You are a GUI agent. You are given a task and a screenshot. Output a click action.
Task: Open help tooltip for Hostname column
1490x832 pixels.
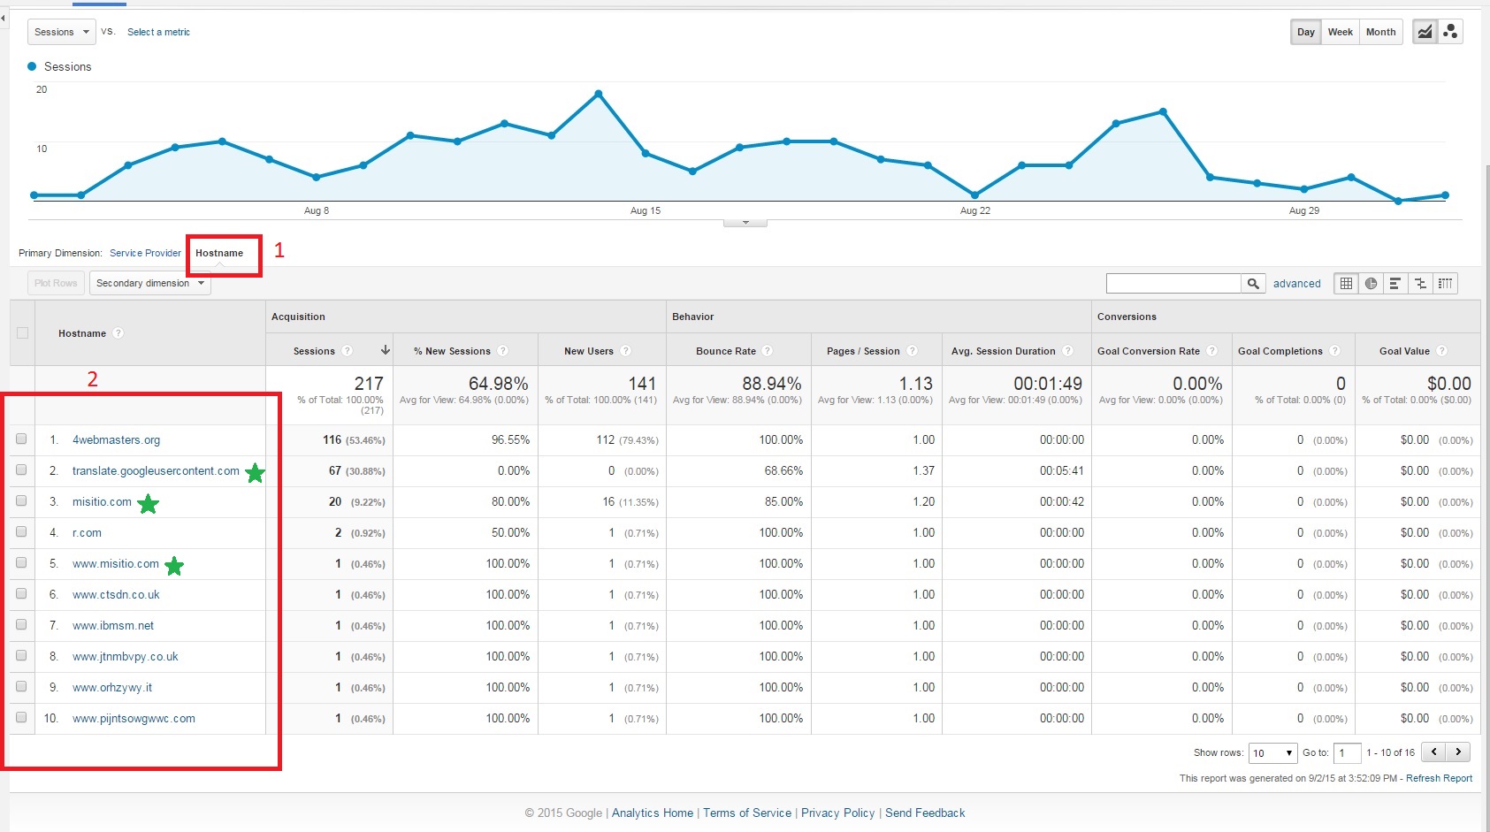point(118,333)
